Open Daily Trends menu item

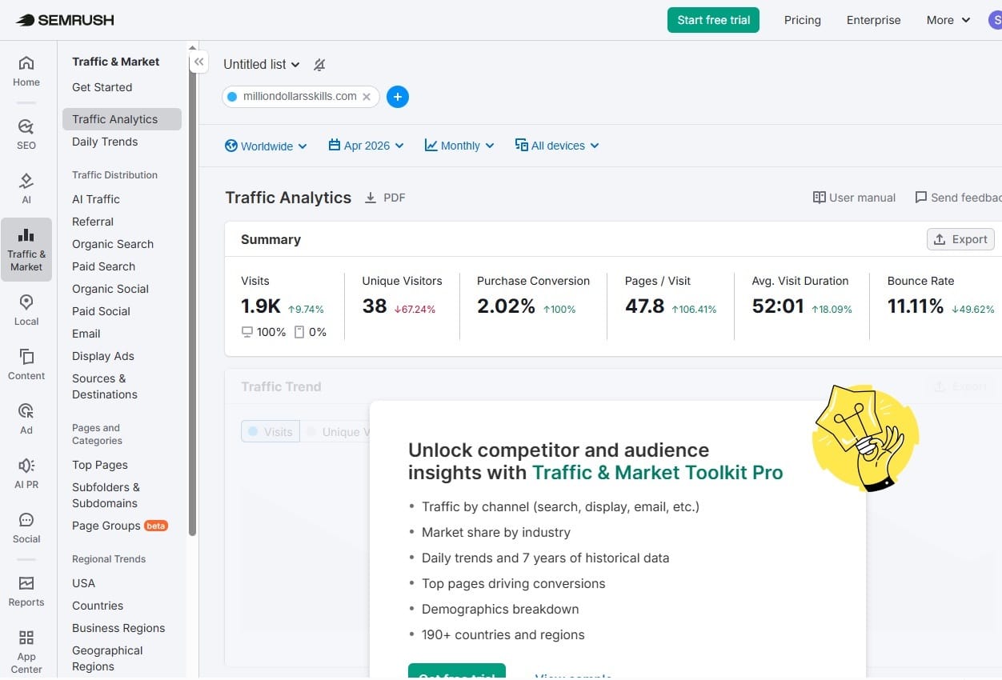105,142
